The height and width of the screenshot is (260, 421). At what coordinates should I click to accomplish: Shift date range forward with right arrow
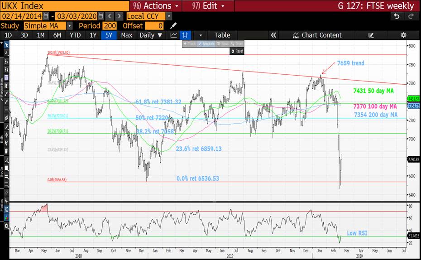tap(119, 16)
